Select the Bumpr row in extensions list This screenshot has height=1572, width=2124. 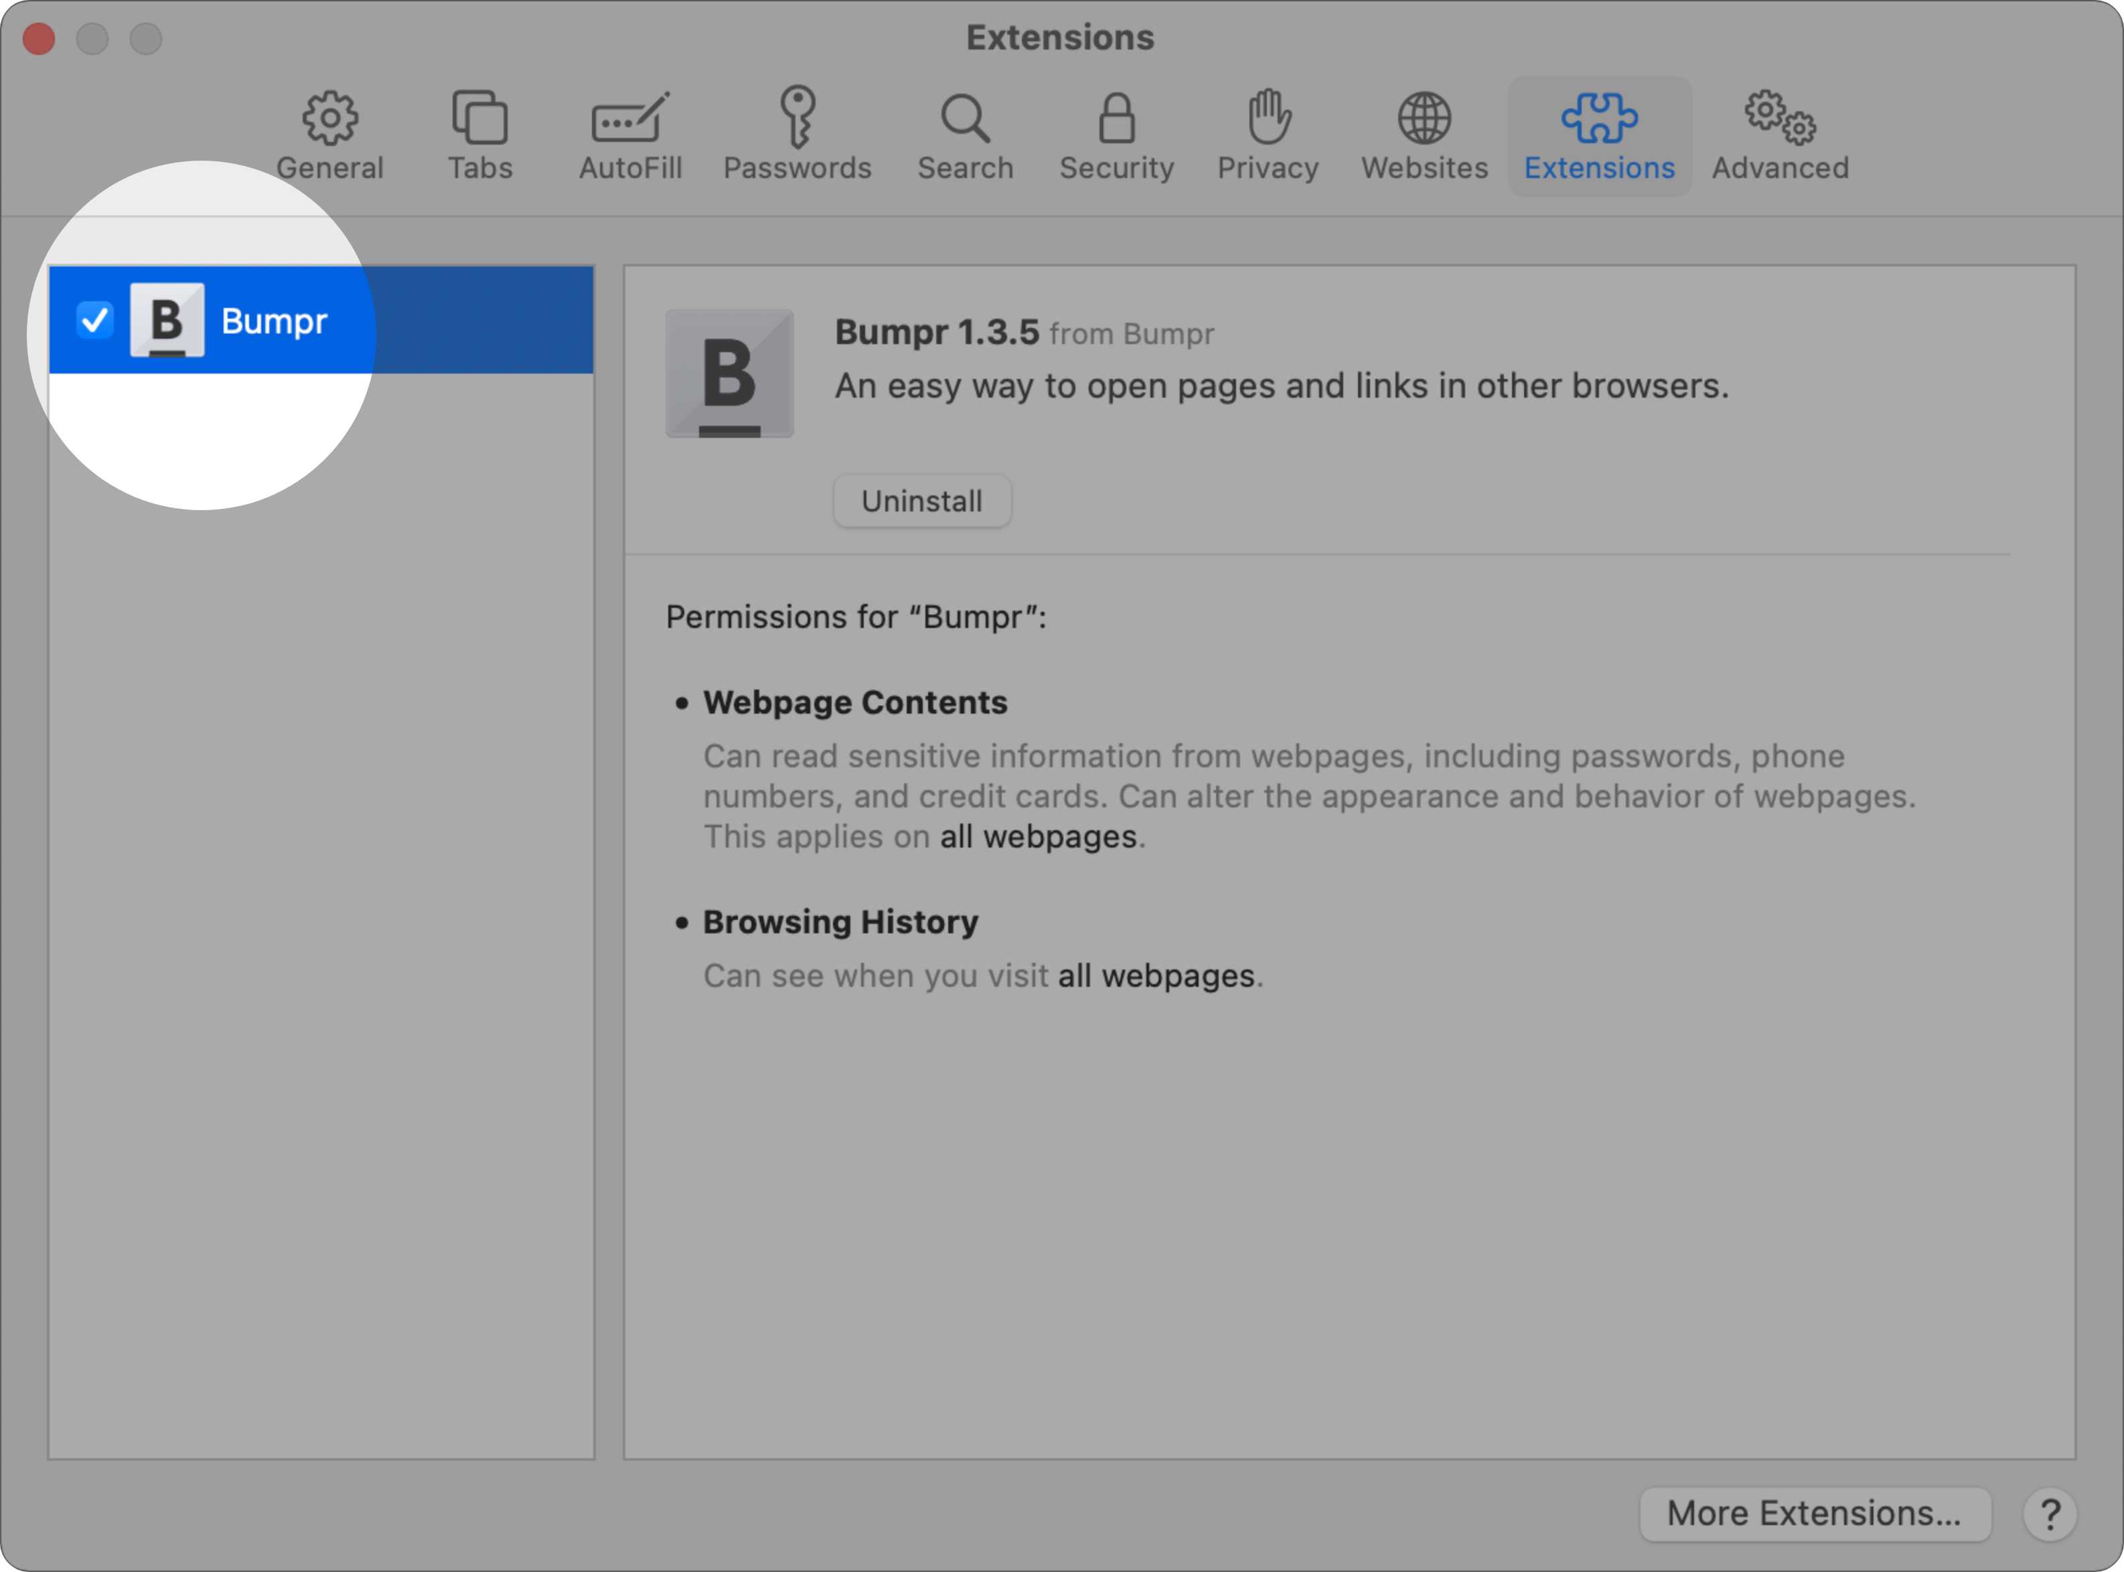pyautogui.click(x=321, y=320)
